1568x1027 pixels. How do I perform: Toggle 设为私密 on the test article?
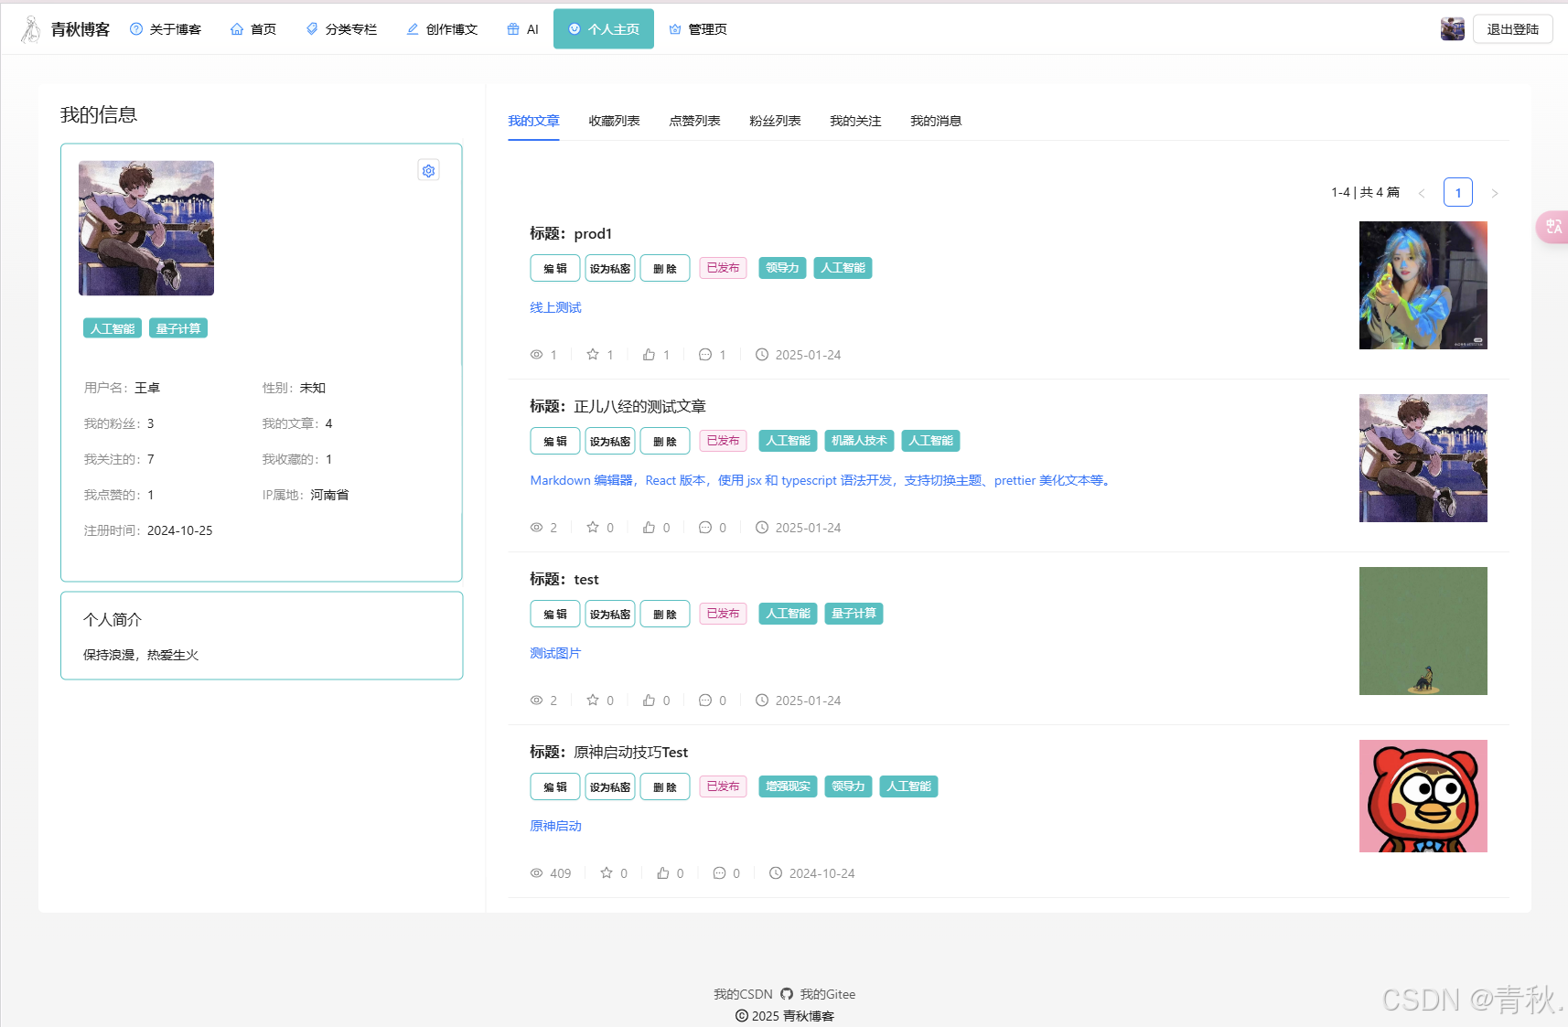click(610, 615)
